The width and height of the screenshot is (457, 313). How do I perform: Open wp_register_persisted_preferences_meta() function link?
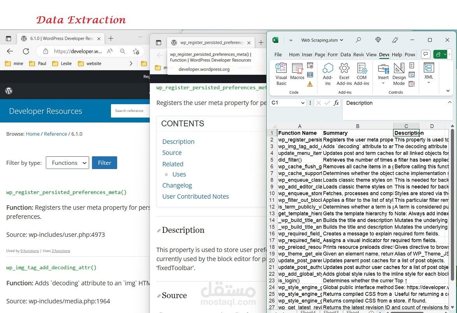point(67,192)
